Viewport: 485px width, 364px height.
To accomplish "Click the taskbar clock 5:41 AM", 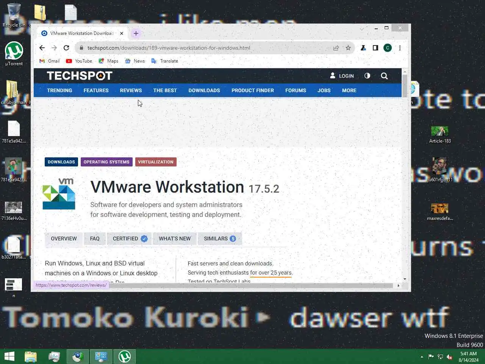I will click(468, 357).
